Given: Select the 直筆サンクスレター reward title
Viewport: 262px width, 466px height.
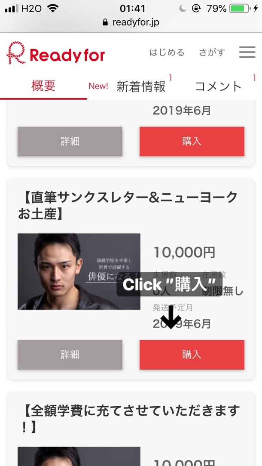Looking at the screenshot, I should (x=128, y=205).
